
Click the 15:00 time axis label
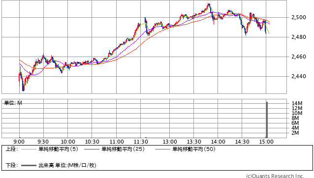coord(266,142)
